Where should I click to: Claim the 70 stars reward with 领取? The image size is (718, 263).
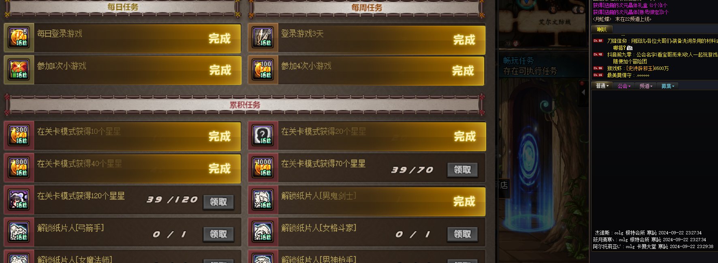pos(462,170)
